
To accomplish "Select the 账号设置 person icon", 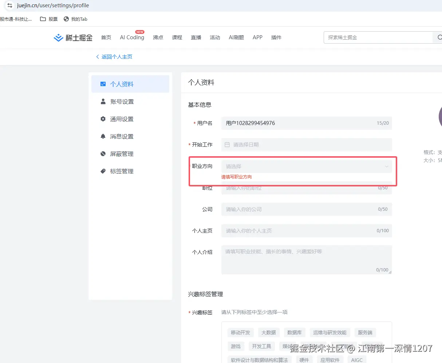I will click(x=103, y=101).
